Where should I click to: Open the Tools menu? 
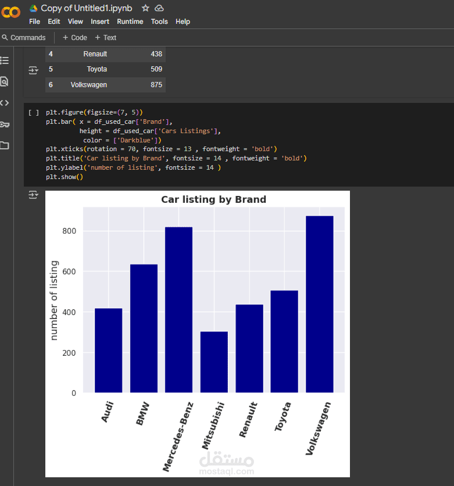[159, 22]
